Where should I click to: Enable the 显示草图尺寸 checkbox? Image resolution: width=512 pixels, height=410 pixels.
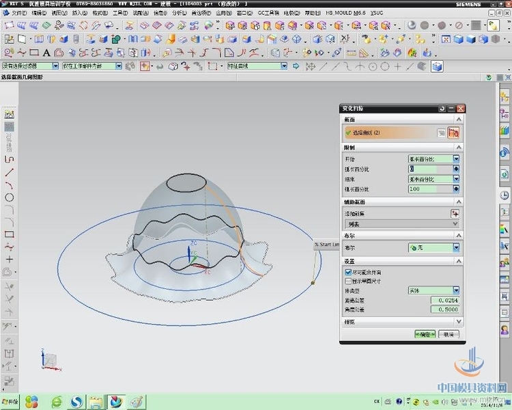tap(349, 281)
